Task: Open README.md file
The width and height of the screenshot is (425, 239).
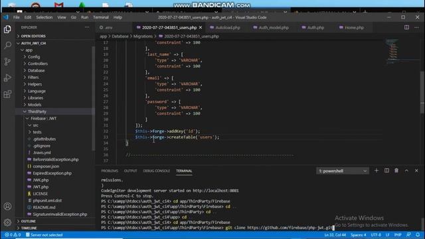Action: (44, 207)
